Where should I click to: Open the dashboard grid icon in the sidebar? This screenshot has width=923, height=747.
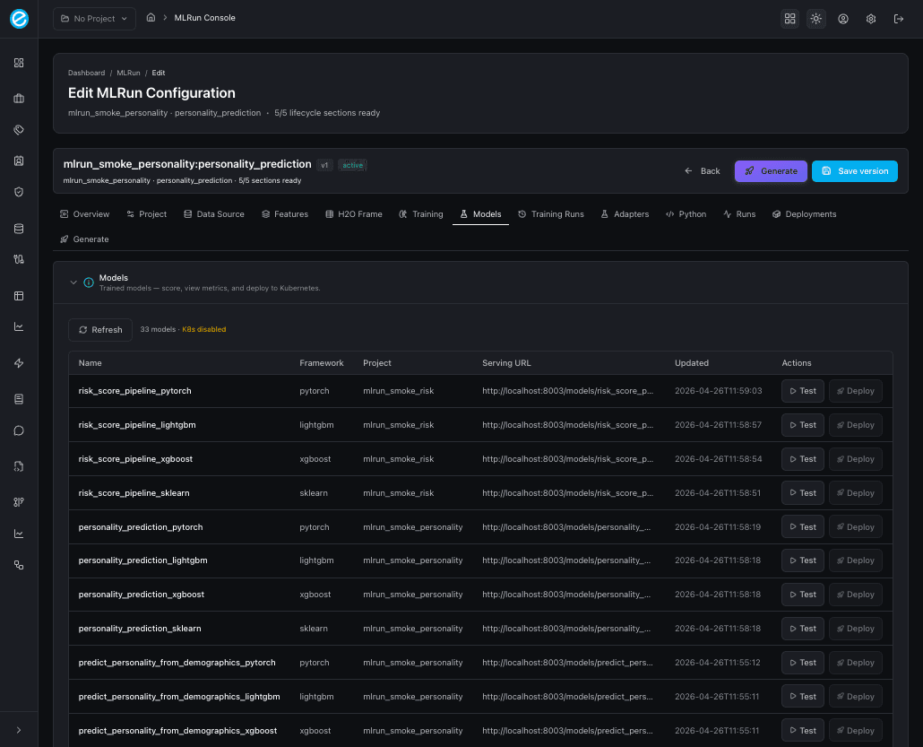[x=18, y=63]
